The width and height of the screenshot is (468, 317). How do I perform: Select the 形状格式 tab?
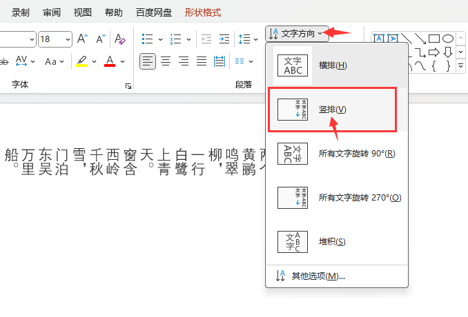(x=203, y=12)
